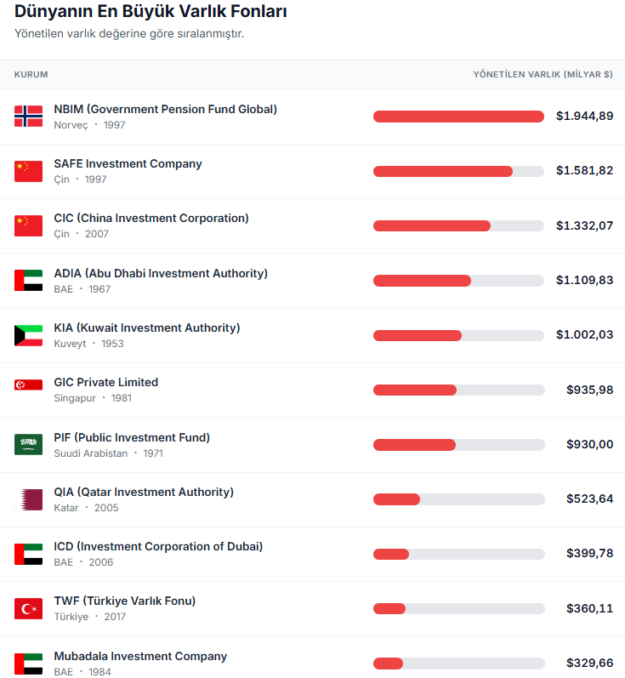Select ICD (Investment Corporation of Dubai) name
Viewport: 625px width, 678px height.
(158, 546)
